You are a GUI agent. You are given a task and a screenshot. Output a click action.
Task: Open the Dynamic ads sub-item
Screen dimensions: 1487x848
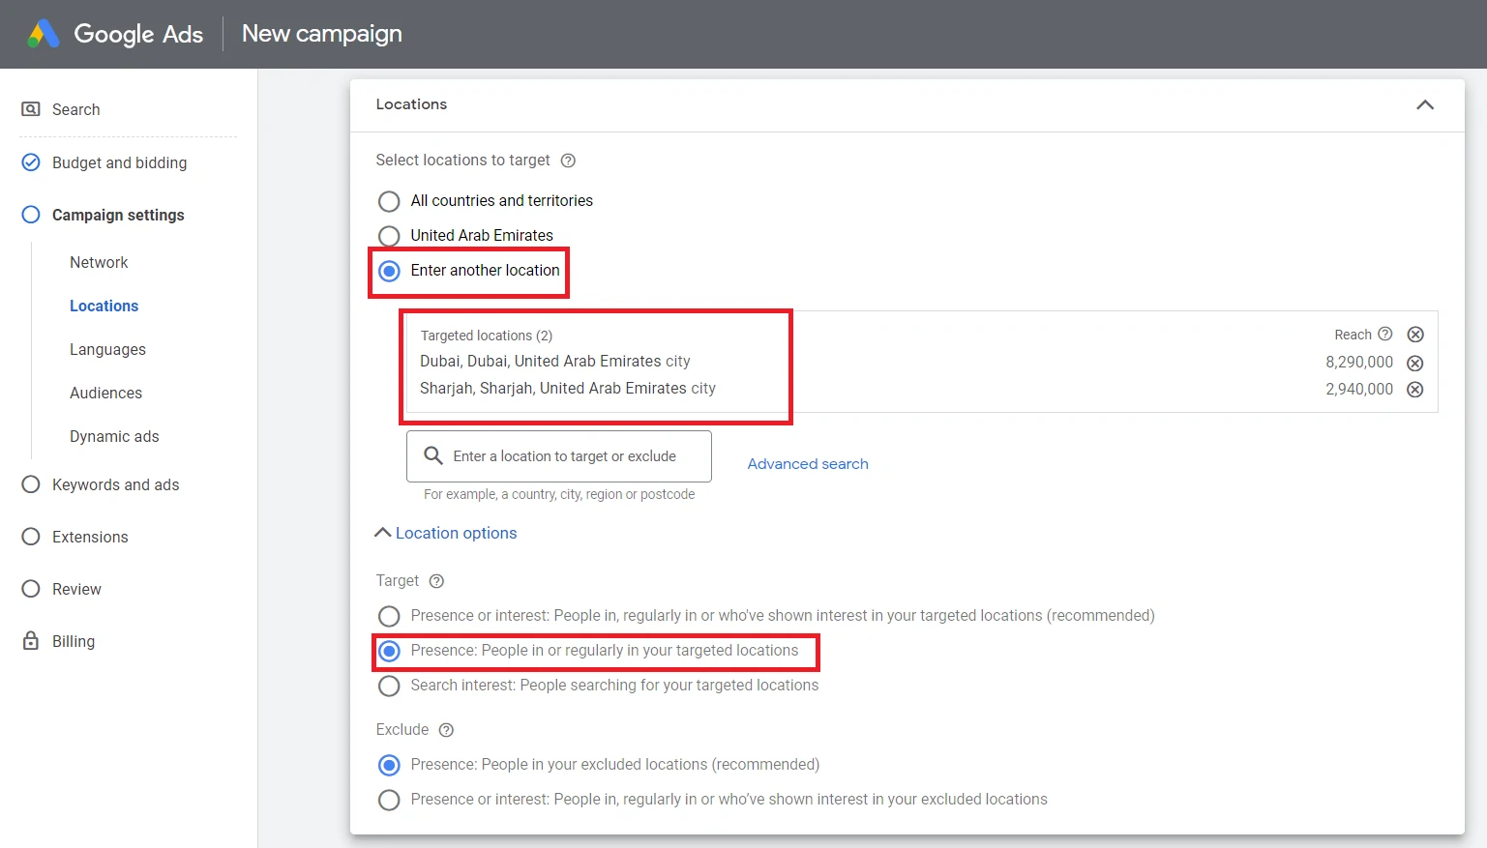114,436
